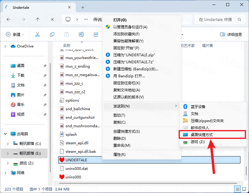The height and width of the screenshot is (193, 249).
Task: Click the snd_ballchime audio file icon
Action: tap(62, 109)
